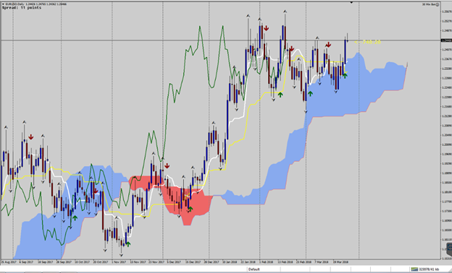The height and width of the screenshot is (273, 452).
Task: Click the 10 Oct 2017 date on time axis
Action: (83, 262)
